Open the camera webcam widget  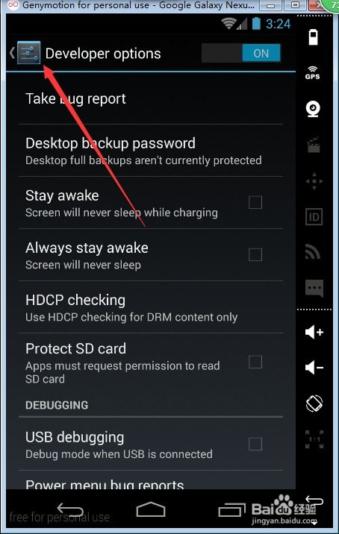click(313, 109)
